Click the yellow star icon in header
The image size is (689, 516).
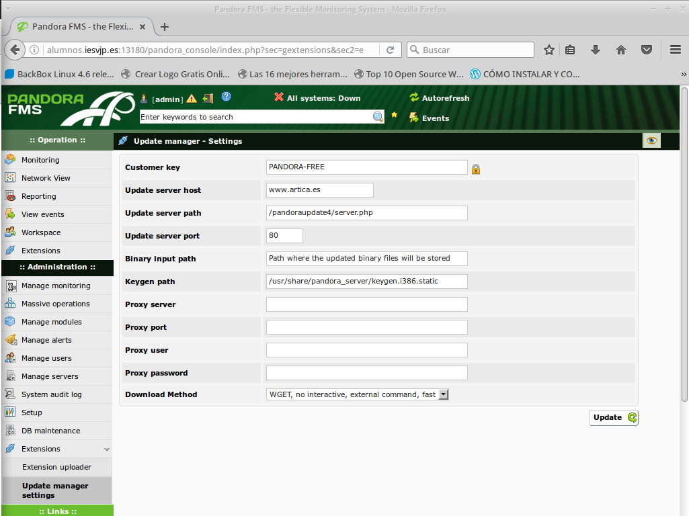click(x=395, y=115)
